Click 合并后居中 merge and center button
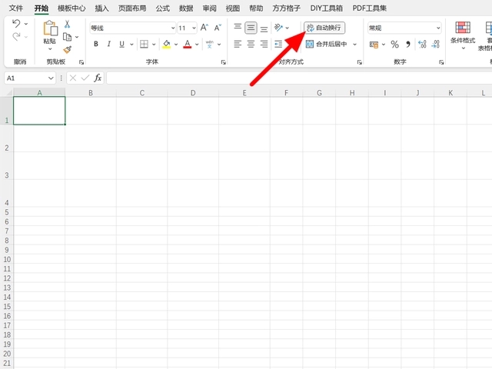492x369 pixels. pyautogui.click(x=327, y=45)
